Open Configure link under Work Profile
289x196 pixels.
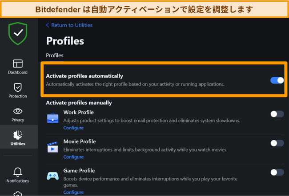[73, 128]
